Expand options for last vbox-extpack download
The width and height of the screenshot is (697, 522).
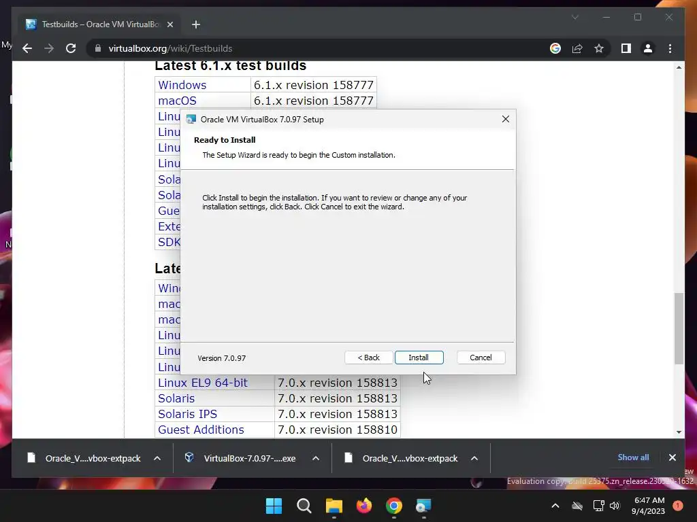(474, 458)
